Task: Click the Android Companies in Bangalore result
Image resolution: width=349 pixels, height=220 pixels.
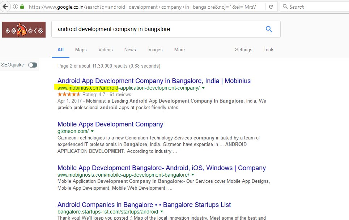Action: (143, 204)
